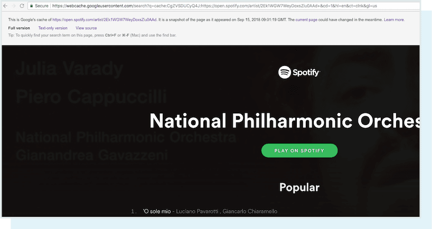Click the browser forward arrow
The image size is (432, 229).
click(12, 5)
